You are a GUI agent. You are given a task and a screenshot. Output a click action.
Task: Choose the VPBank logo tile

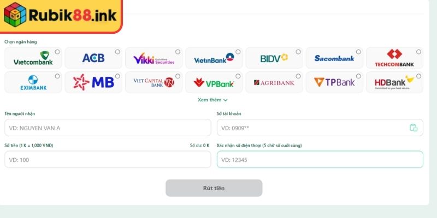coord(214,82)
